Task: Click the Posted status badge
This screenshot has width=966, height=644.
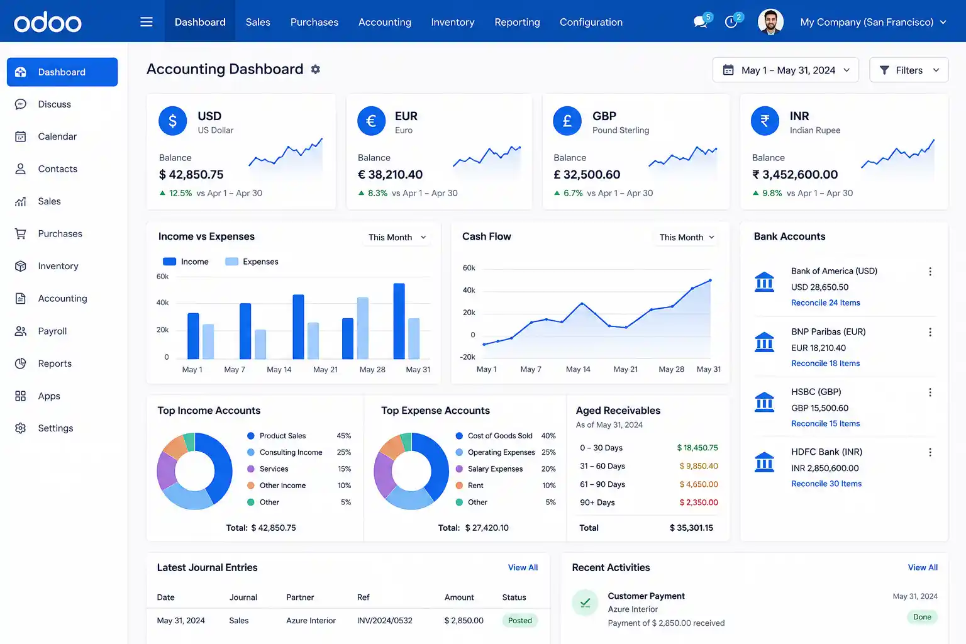Action: (x=520, y=621)
